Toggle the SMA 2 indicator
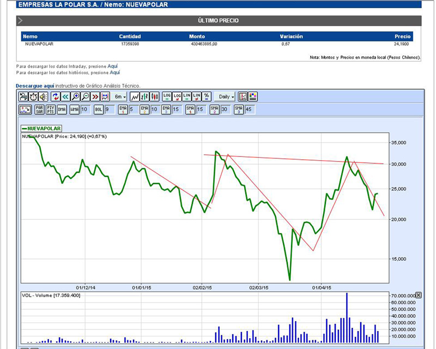The height and width of the screenshot is (349, 436). click(x=214, y=110)
